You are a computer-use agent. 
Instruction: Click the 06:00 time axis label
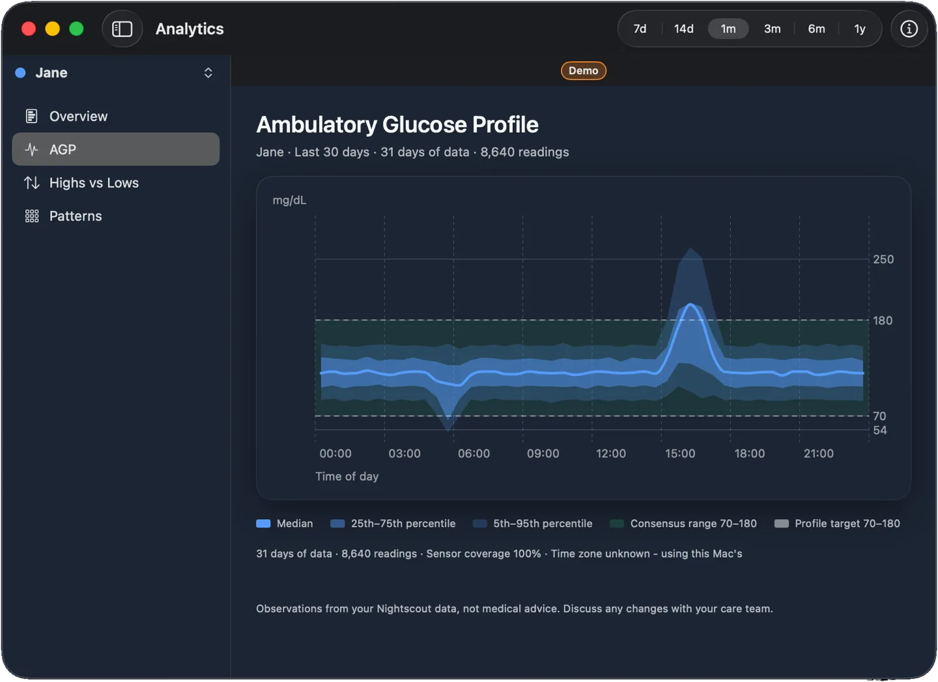tap(474, 453)
